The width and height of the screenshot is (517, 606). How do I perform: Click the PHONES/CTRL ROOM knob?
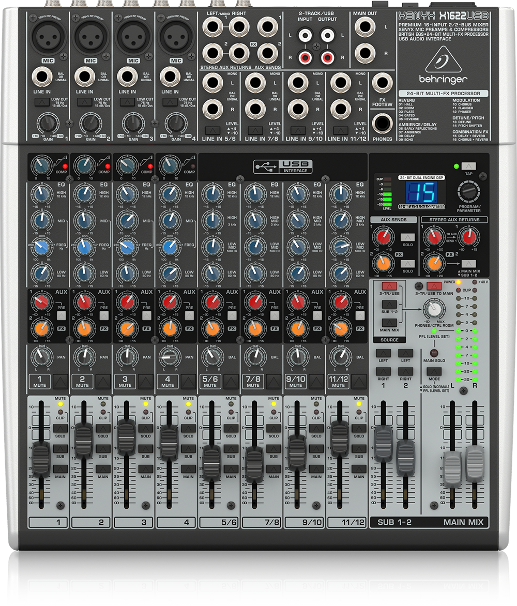[434, 308]
